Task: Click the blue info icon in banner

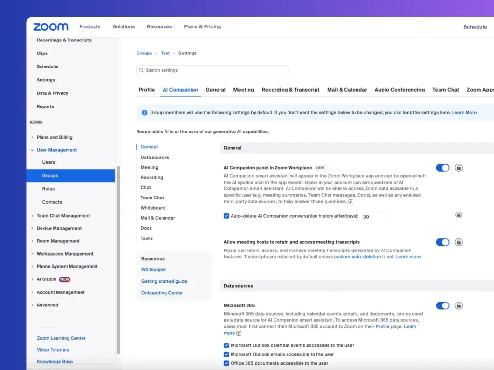Action: [x=144, y=113]
